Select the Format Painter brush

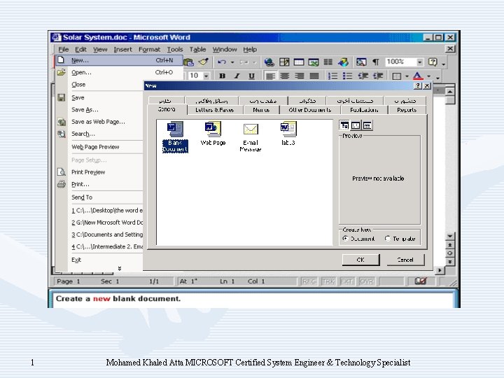tap(203, 62)
